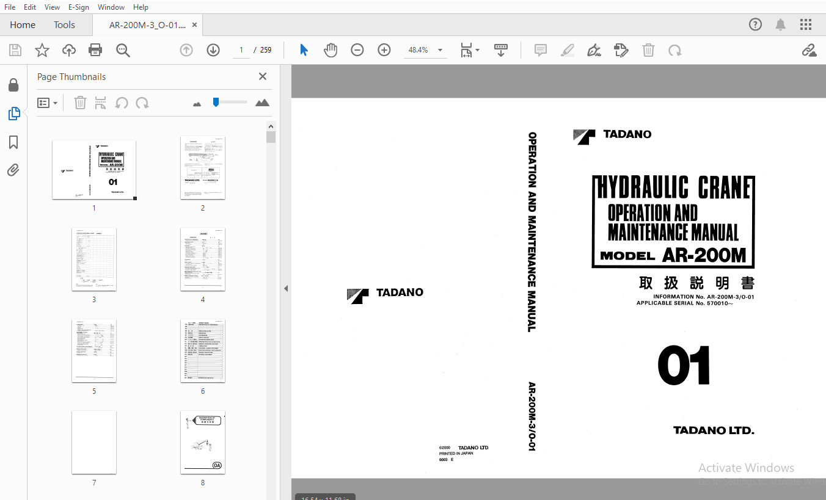Image resolution: width=826 pixels, height=500 pixels.
Task: Open the View menu
Action: pyautogui.click(x=53, y=7)
